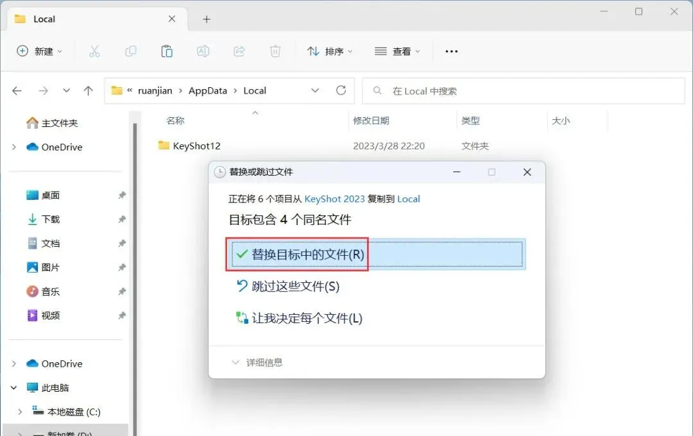Open recent locations chevron
The height and width of the screenshot is (436, 693).
click(66, 90)
